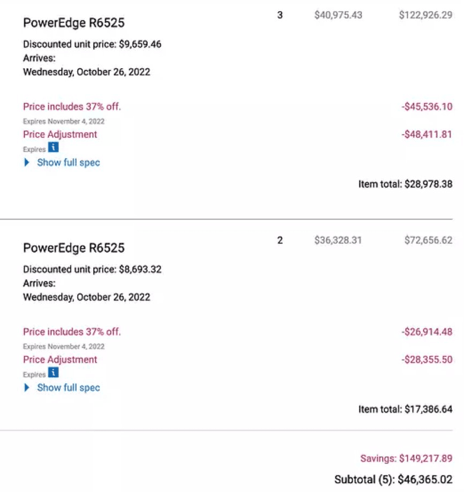This screenshot has width=464, height=492.
Task: Select the PowerEdge R6525 title with quantity 3
Action: [74, 23]
